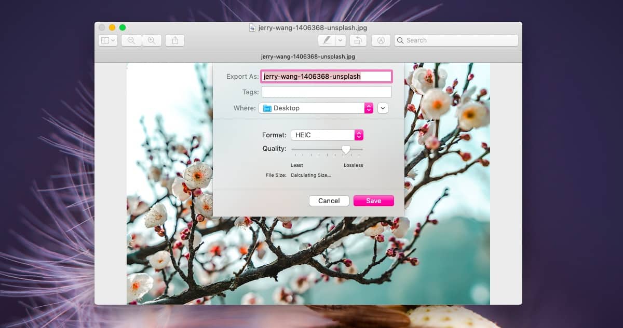
Task: Open the sidebar view menu in Preview toolbar
Action: click(108, 40)
